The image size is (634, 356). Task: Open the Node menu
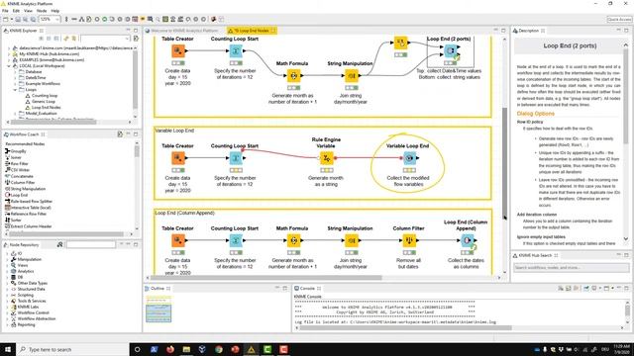pos(42,11)
